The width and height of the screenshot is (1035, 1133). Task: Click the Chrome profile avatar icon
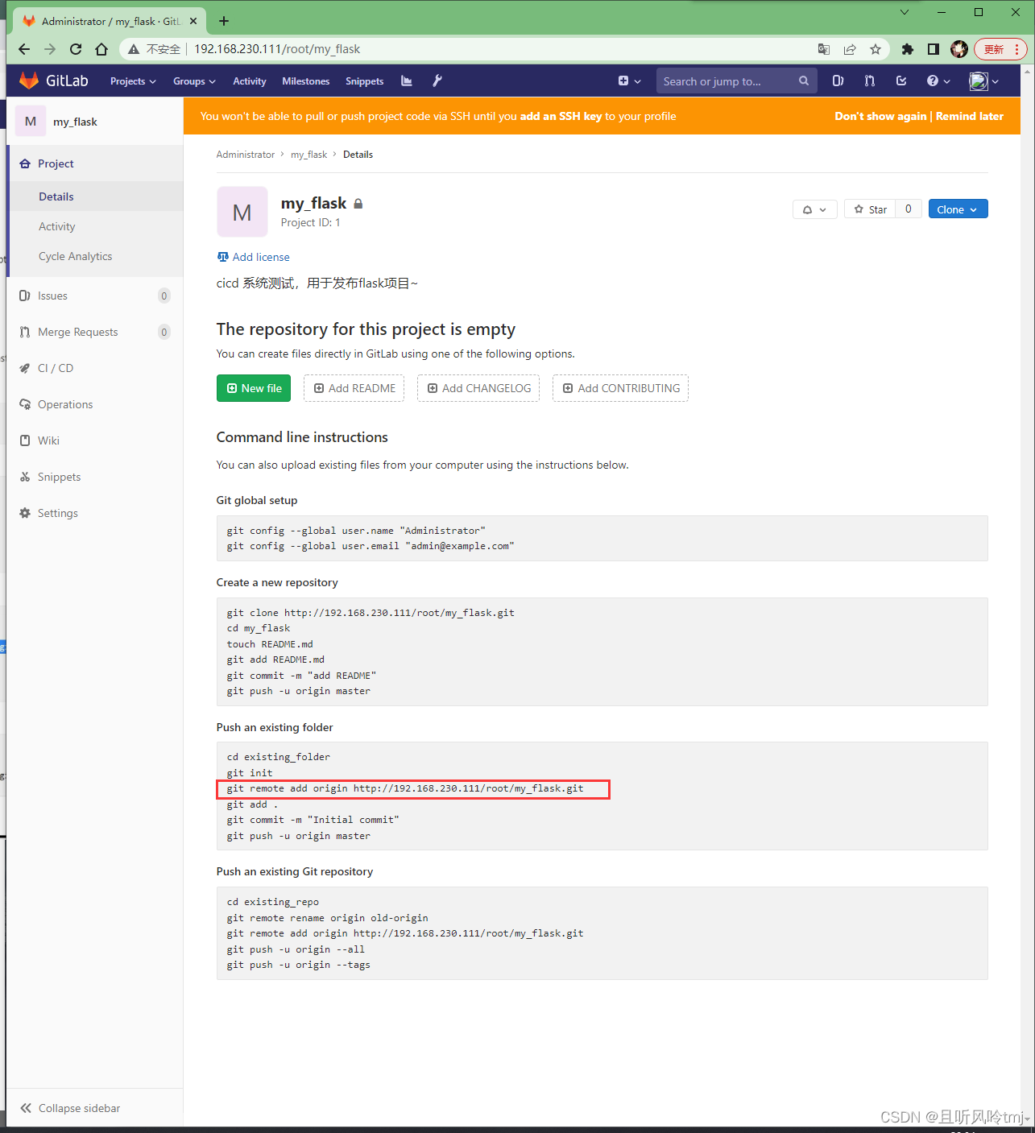click(959, 49)
